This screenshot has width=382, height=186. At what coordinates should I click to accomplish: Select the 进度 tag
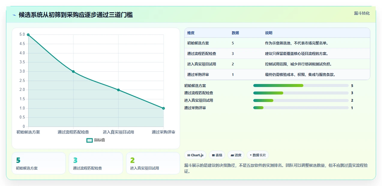pos(236,155)
